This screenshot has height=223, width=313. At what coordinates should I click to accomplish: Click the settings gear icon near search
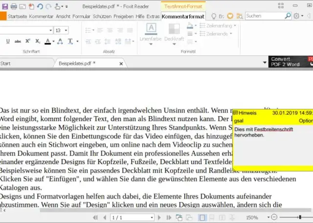pos(295,16)
